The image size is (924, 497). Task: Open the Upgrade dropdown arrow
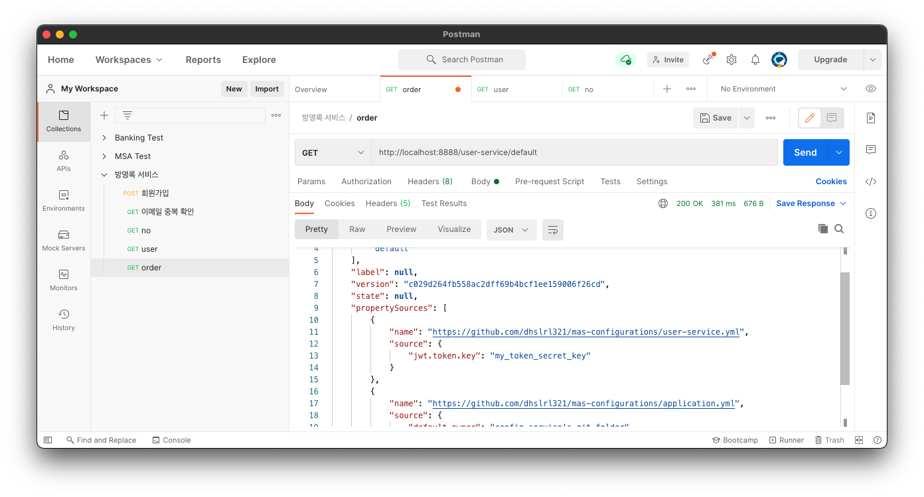[872, 60]
